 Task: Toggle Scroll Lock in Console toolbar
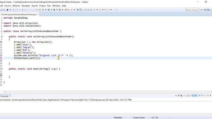tap(188, 96)
